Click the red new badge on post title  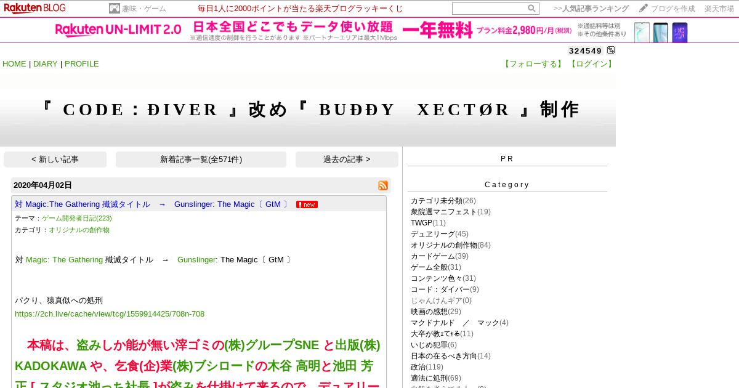pos(307,204)
